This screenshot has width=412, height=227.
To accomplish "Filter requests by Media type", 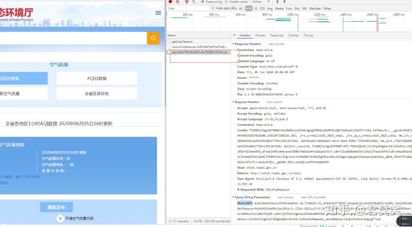I will [x=279, y=9].
